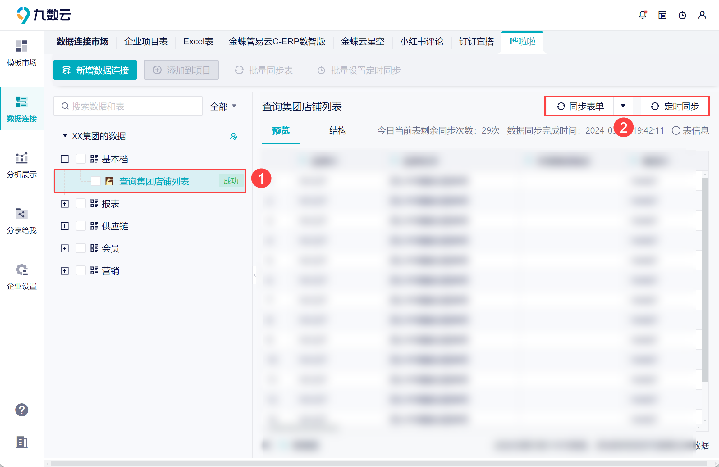The height and width of the screenshot is (467, 719).
Task: Click the enterprise building icon at bottom
Action: [22, 442]
